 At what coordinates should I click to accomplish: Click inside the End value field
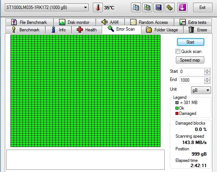click(x=192, y=80)
